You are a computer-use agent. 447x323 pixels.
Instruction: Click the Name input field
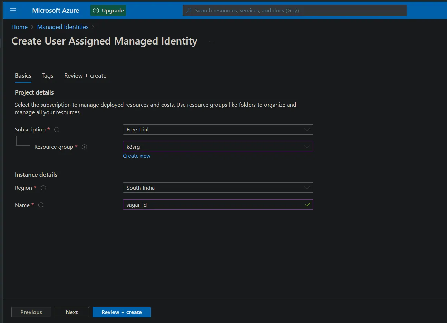pyautogui.click(x=218, y=205)
